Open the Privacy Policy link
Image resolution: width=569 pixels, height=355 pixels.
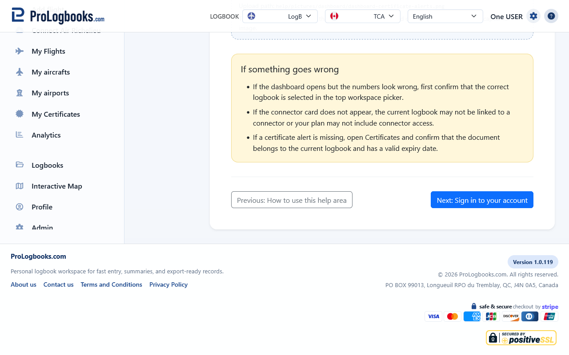pyautogui.click(x=168, y=284)
